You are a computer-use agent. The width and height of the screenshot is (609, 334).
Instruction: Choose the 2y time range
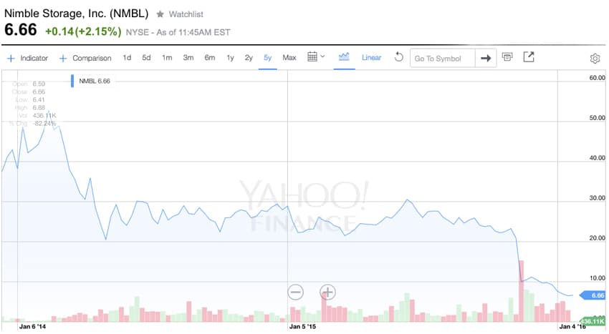[249, 58]
